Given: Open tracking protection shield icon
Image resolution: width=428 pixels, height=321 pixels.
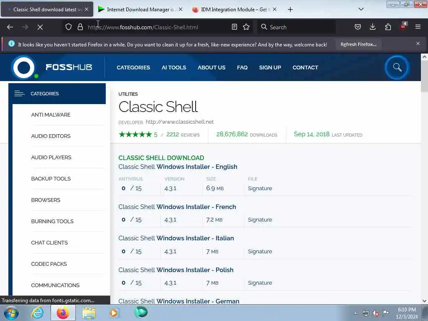Looking at the screenshot, I should point(69,27).
